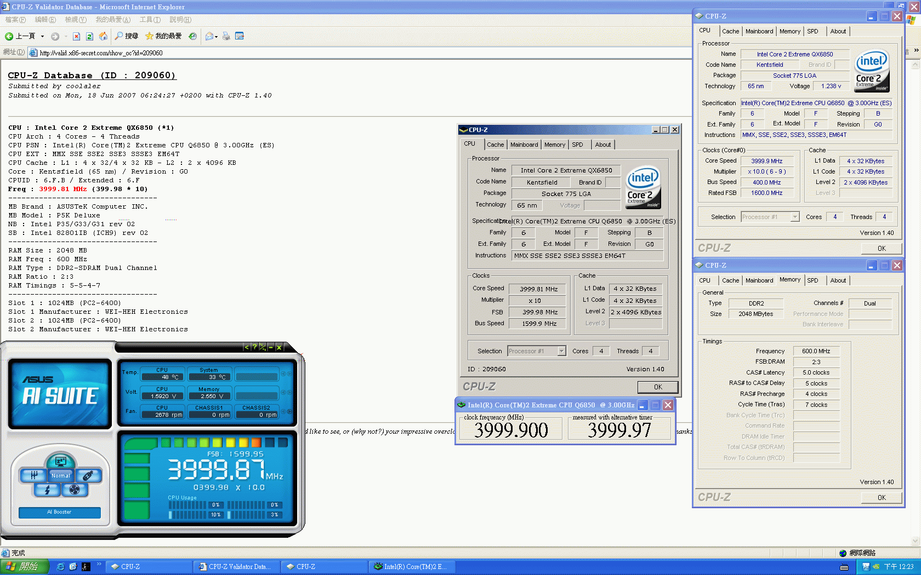Screen dimensions: 921x575
Task: Open the Mail envelope icon in IE toolbar
Action: click(209, 36)
